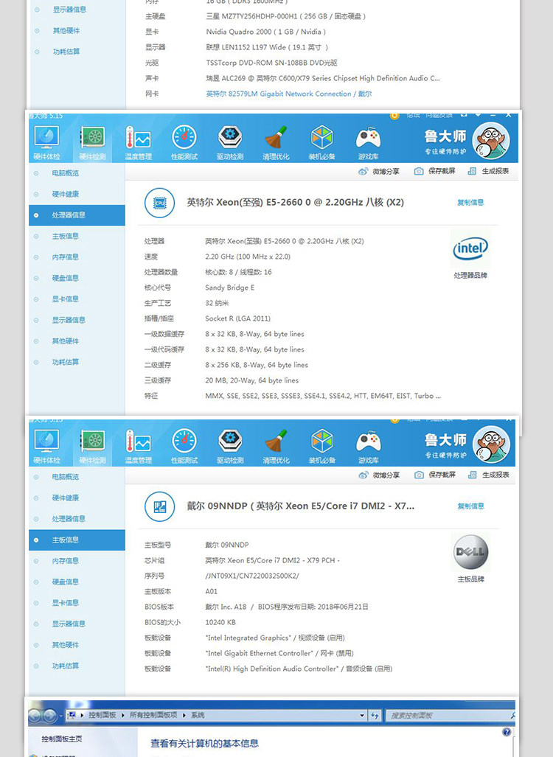Click the 'Nvidia Quadro 2000 ( 1 GB / Nvidia )' row
This screenshot has width=553, height=757.
pos(266,32)
